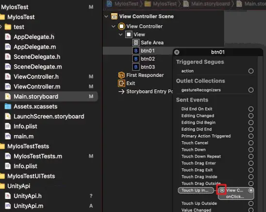Click the Value Changed connection circle

click(x=251, y=210)
